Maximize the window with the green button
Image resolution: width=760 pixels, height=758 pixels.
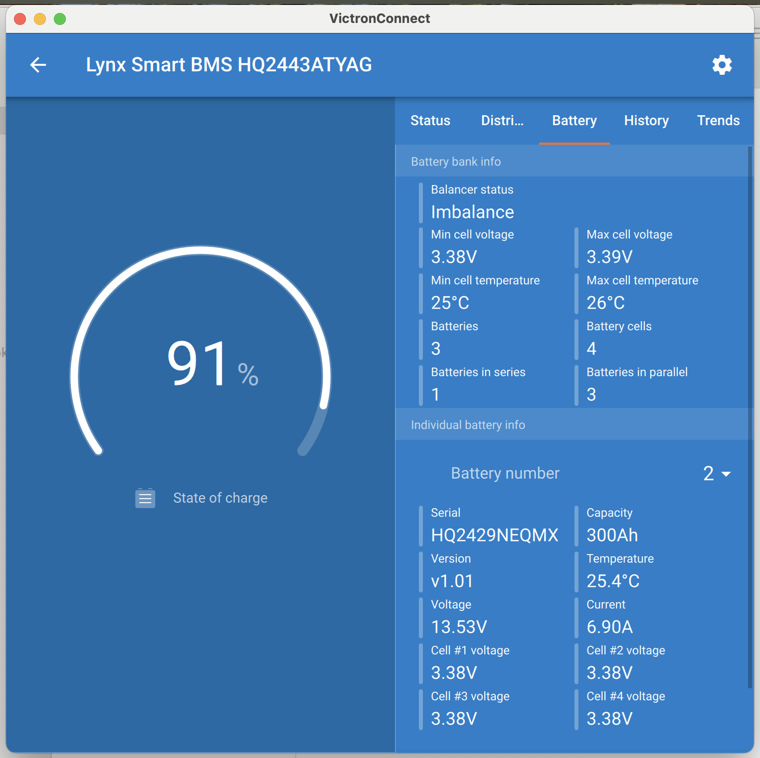pyautogui.click(x=60, y=19)
